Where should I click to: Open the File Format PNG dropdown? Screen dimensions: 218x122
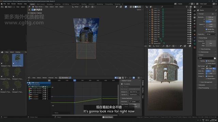pyautogui.click(x=211, y=66)
